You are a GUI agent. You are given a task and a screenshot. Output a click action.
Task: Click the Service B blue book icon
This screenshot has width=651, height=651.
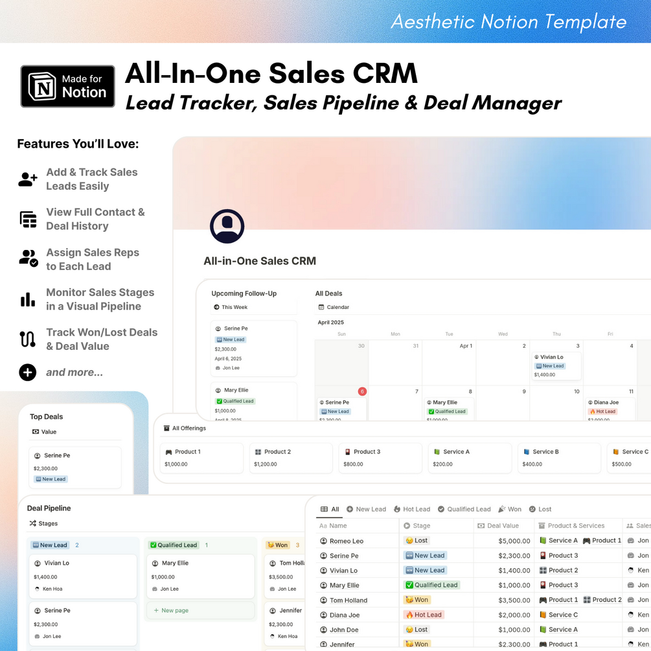pyautogui.click(x=527, y=451)
